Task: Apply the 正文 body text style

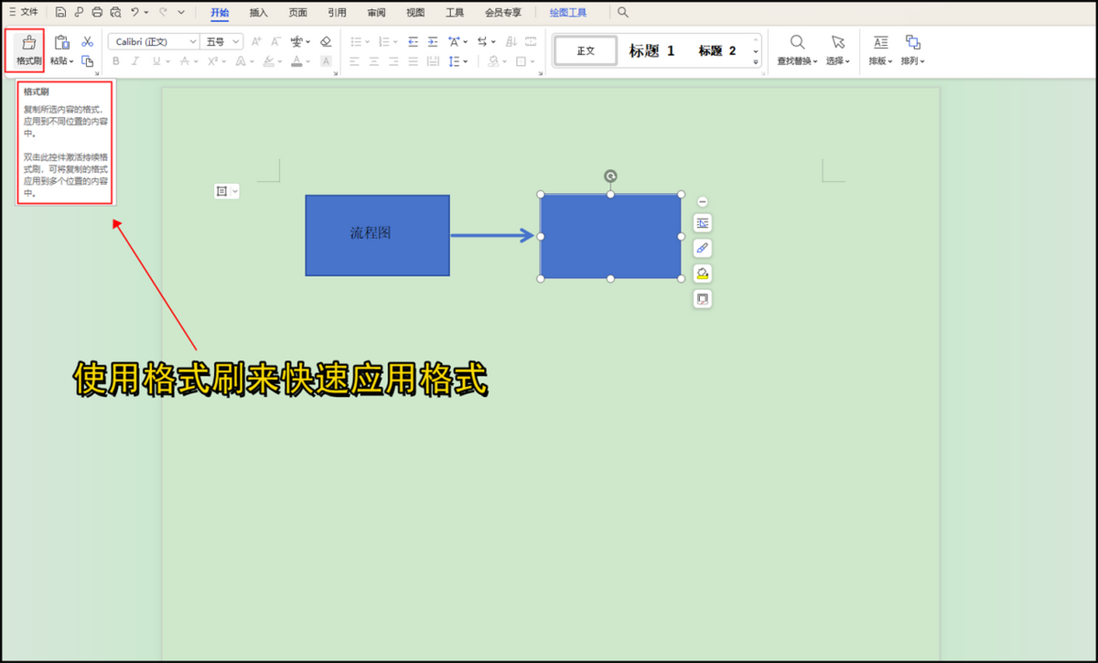Action: pos(586,51)
